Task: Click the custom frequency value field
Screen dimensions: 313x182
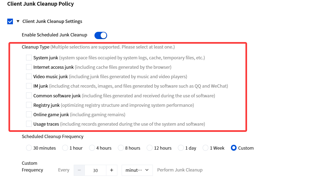Action: coord(96,170)
